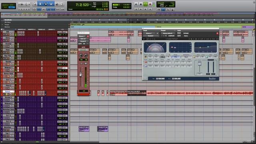Click the Waves logo in Doubler toolbar

coord(144,39)
